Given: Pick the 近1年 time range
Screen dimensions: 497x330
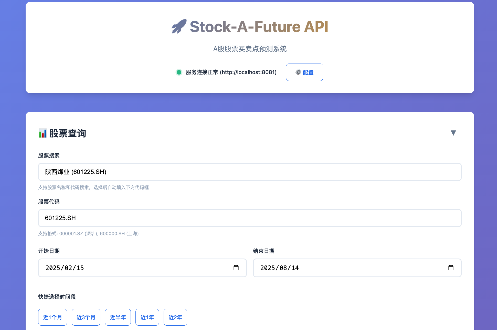Looking at the screenshot, I should [147, 317].
